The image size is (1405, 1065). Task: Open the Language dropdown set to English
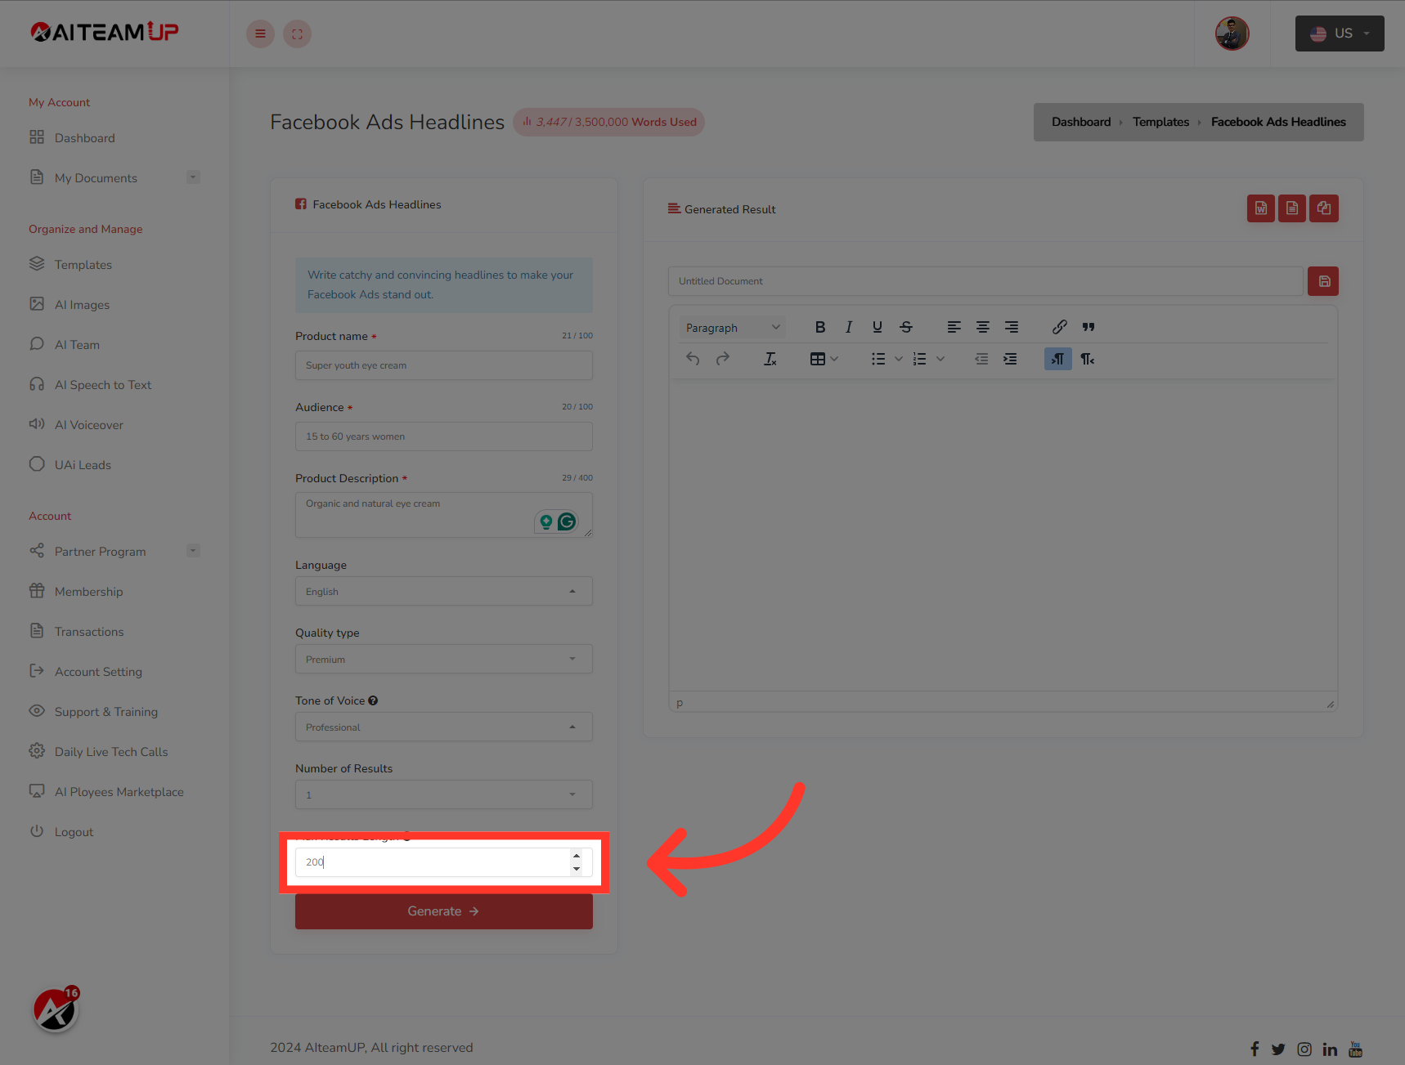(443, 591)
